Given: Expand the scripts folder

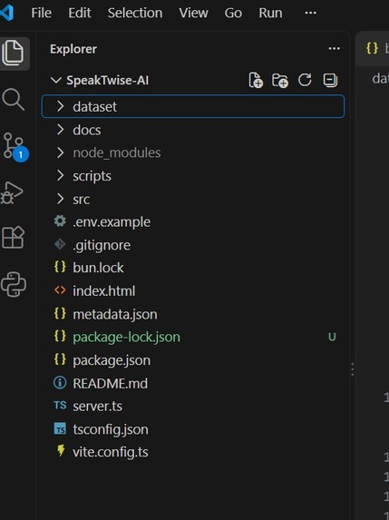Looking at the screenshot, I should (61, 176).
